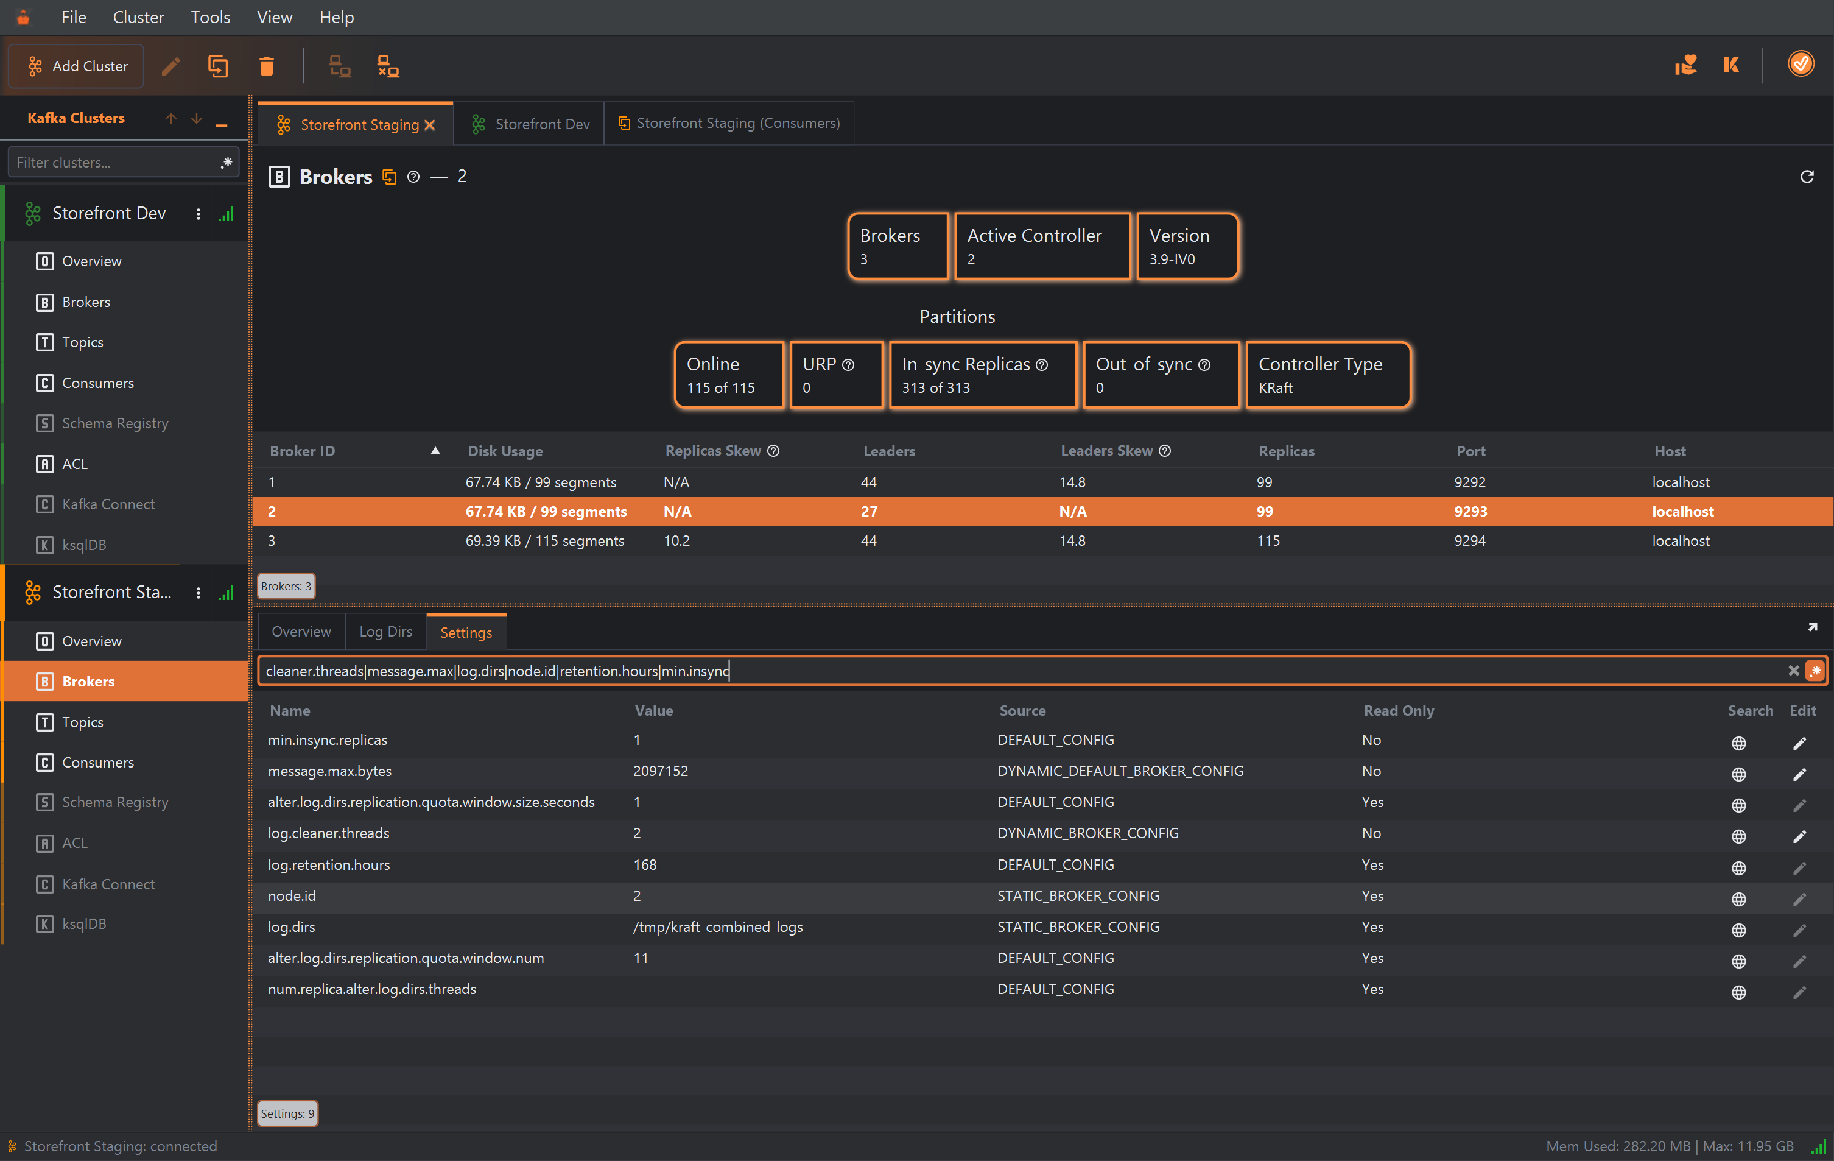Click the Out-of-sync help icon
Viewport: 1834px width, 1161px height.
coord(1204,365)
